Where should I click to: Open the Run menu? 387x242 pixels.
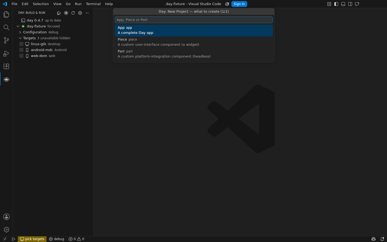[x=78, y=4]
